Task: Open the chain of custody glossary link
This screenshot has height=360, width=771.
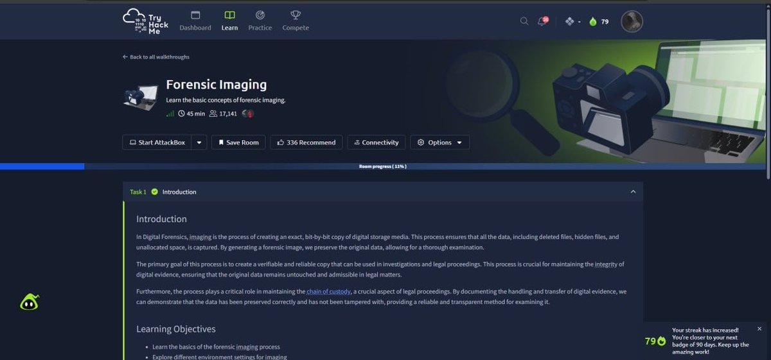Action: click(x=329, y=291)
